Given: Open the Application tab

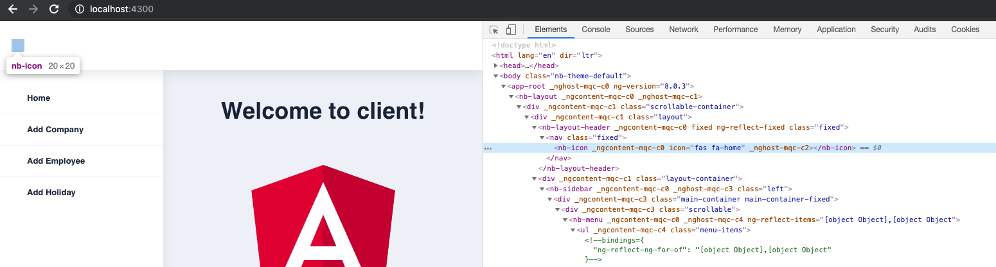Looking at the screenshot, I should [836, 30].
